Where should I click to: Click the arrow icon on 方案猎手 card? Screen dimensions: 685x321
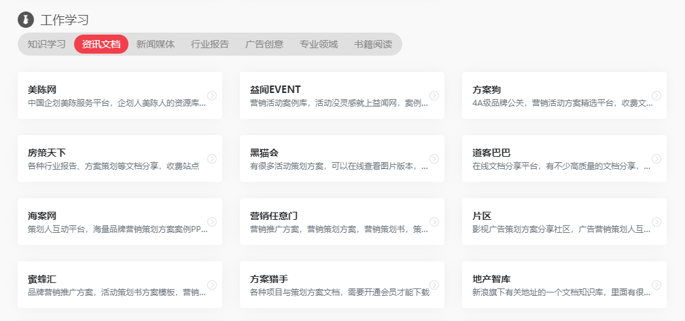434,285
